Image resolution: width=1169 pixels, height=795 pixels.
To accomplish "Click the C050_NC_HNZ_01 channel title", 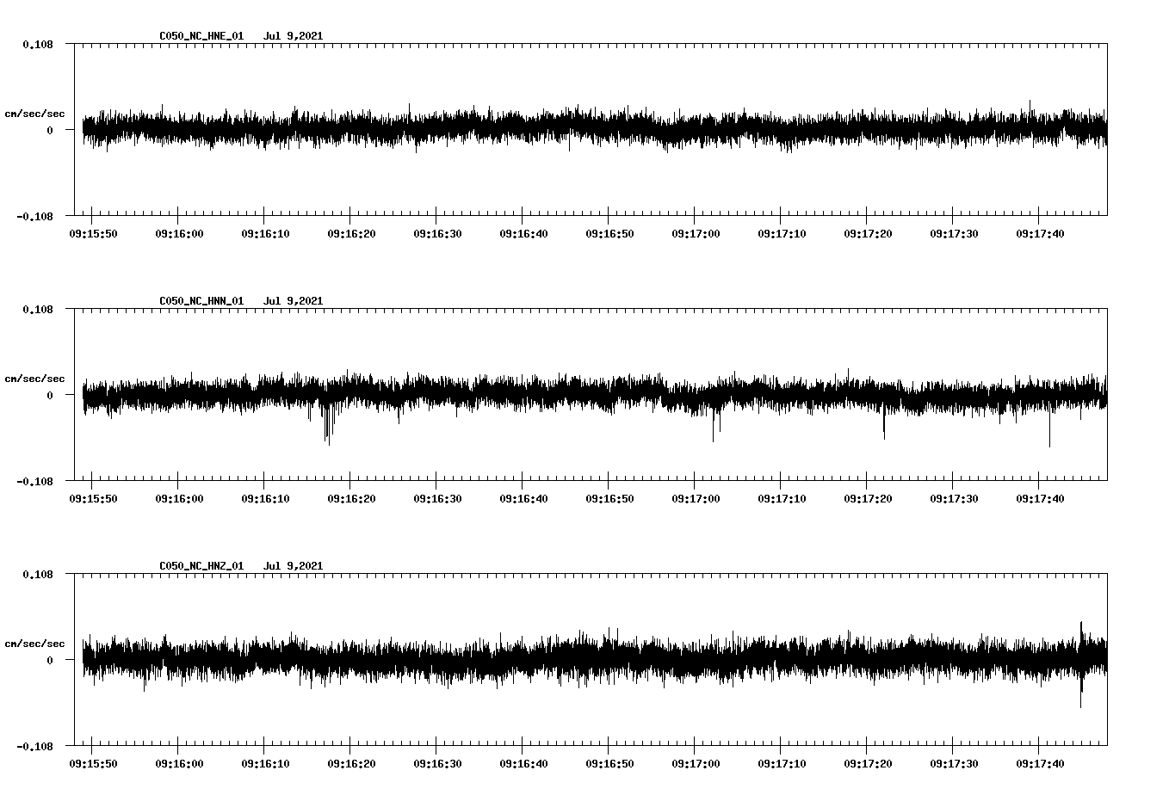I will pos(201,566).
